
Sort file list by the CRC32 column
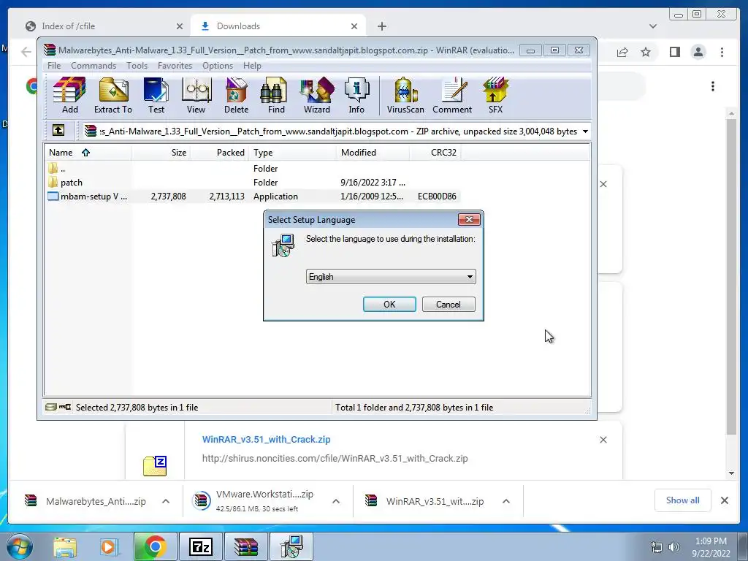click(435, 153)
